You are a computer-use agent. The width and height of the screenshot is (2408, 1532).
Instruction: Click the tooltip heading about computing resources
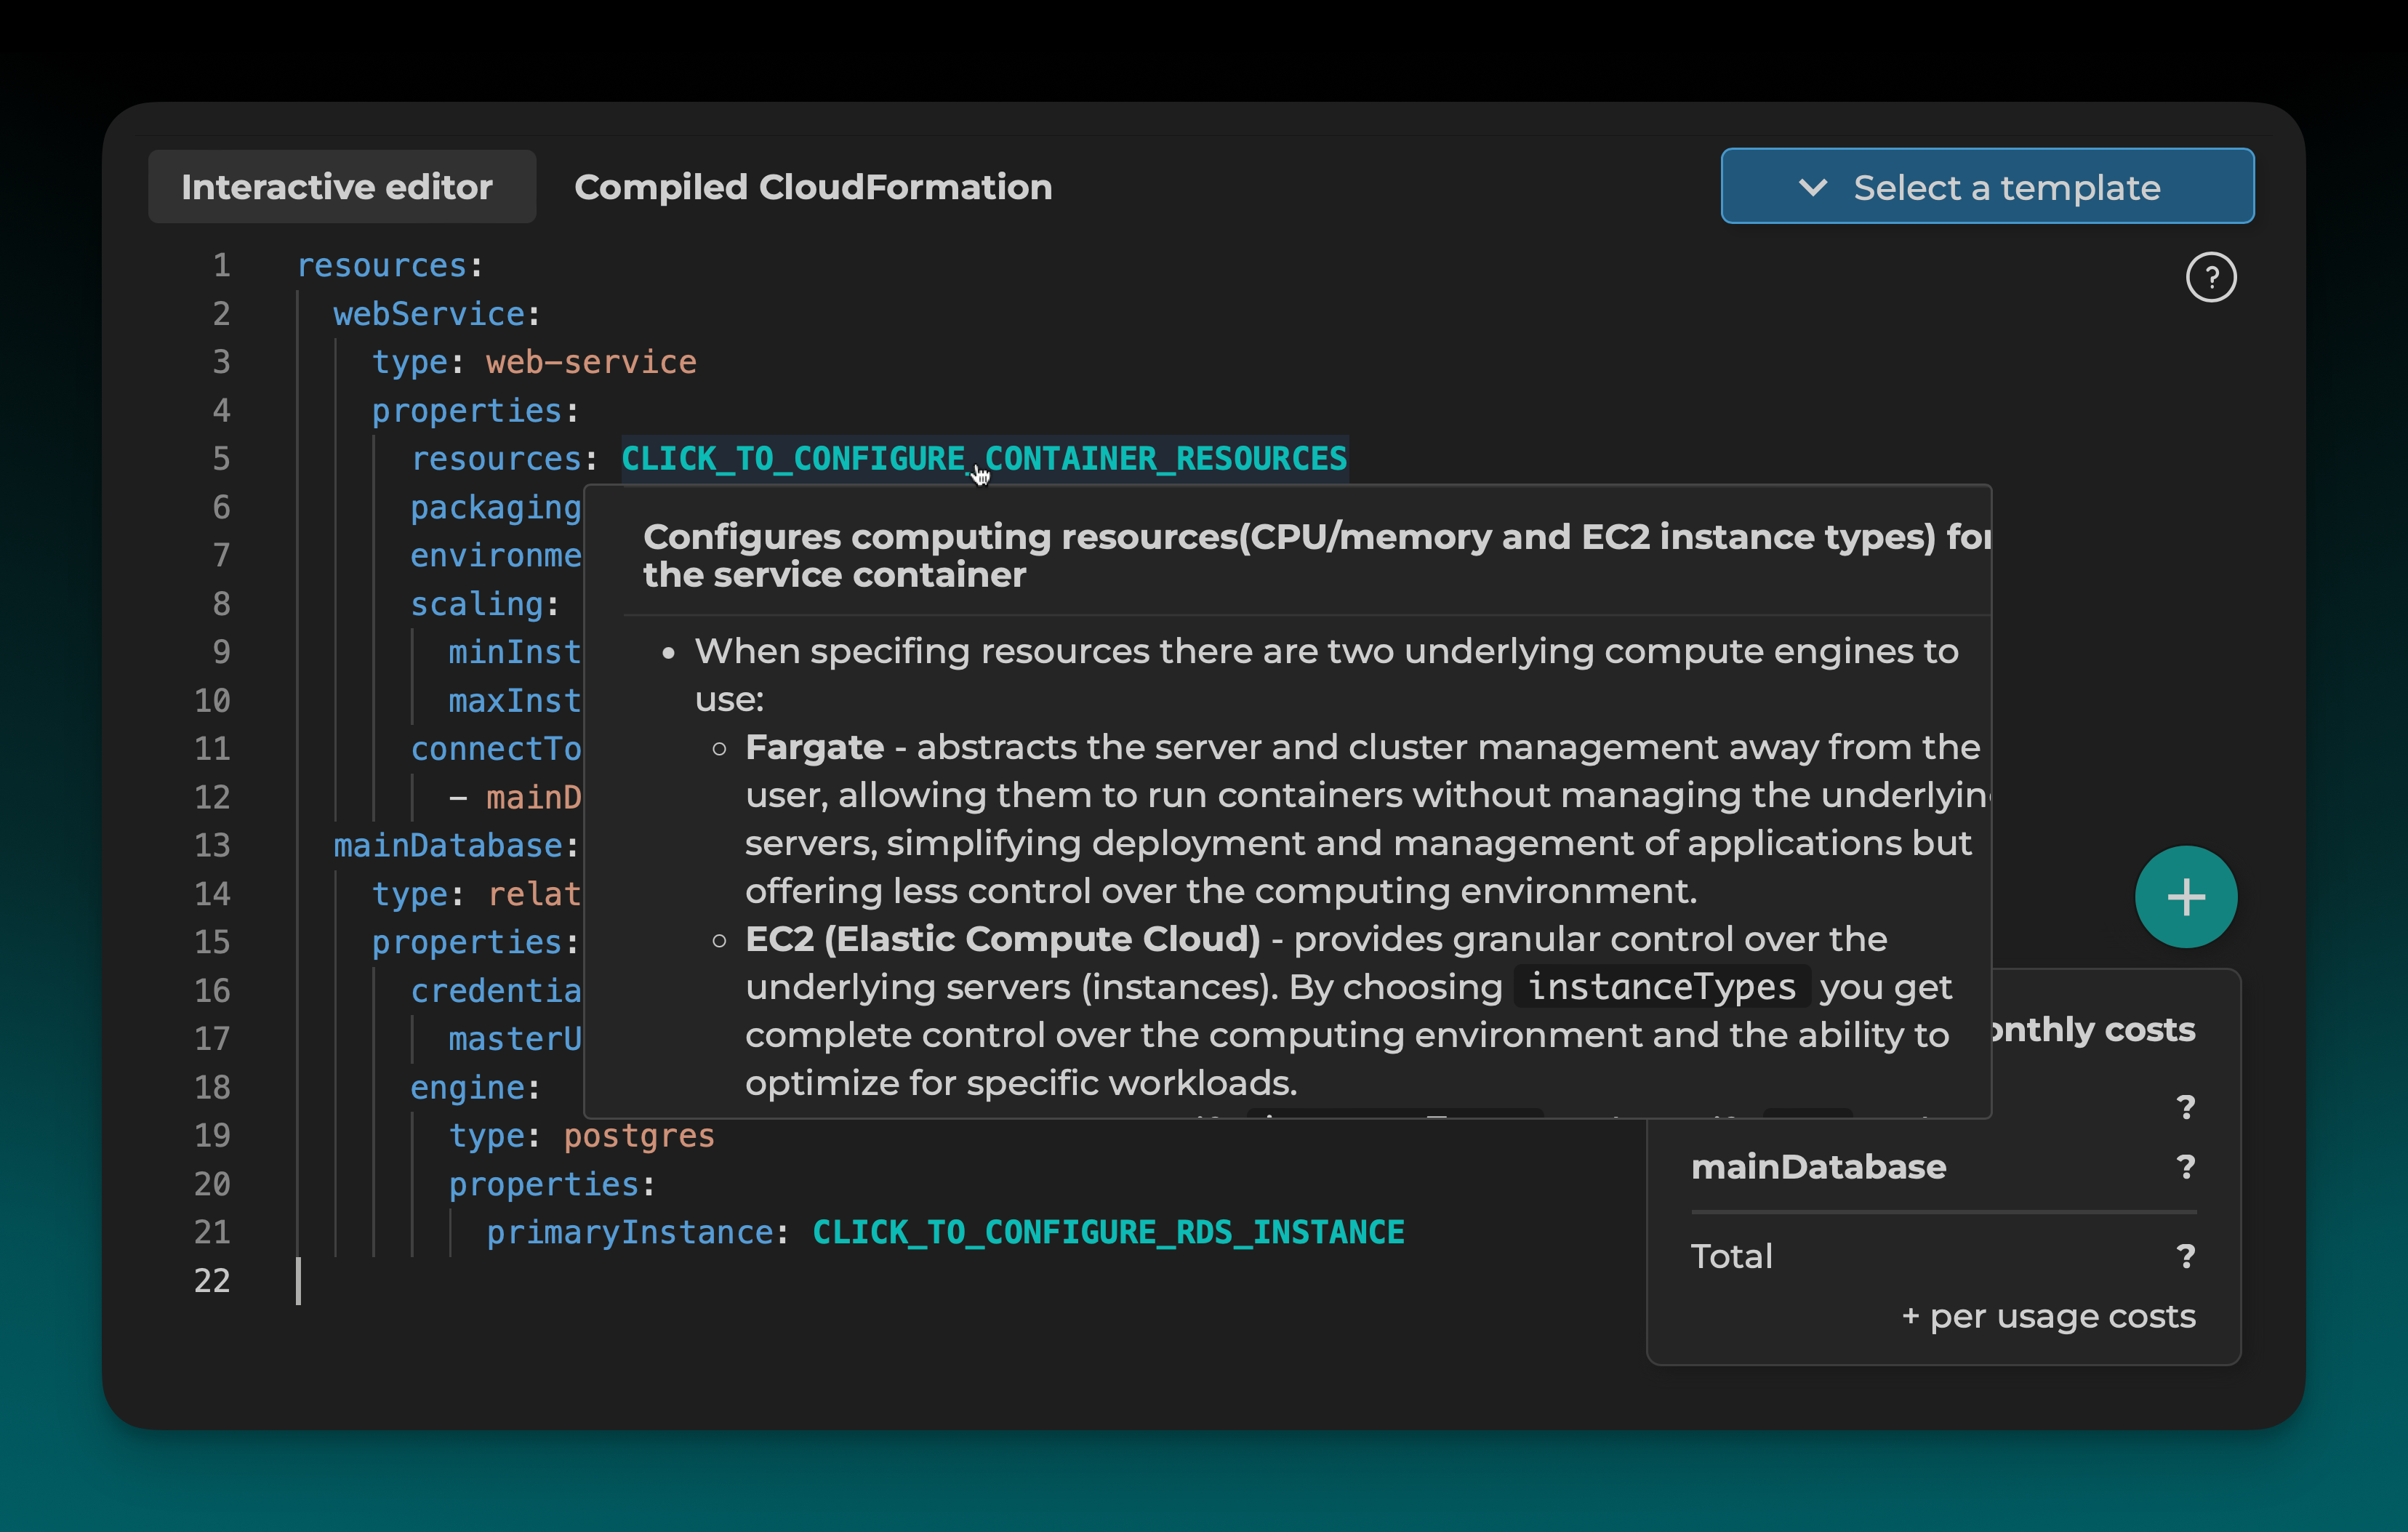[1317, 556]
